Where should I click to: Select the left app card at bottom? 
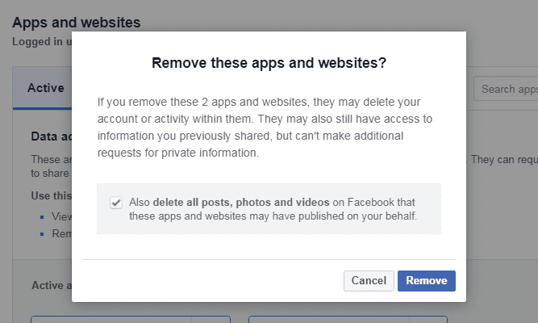(x=131, y=319)
